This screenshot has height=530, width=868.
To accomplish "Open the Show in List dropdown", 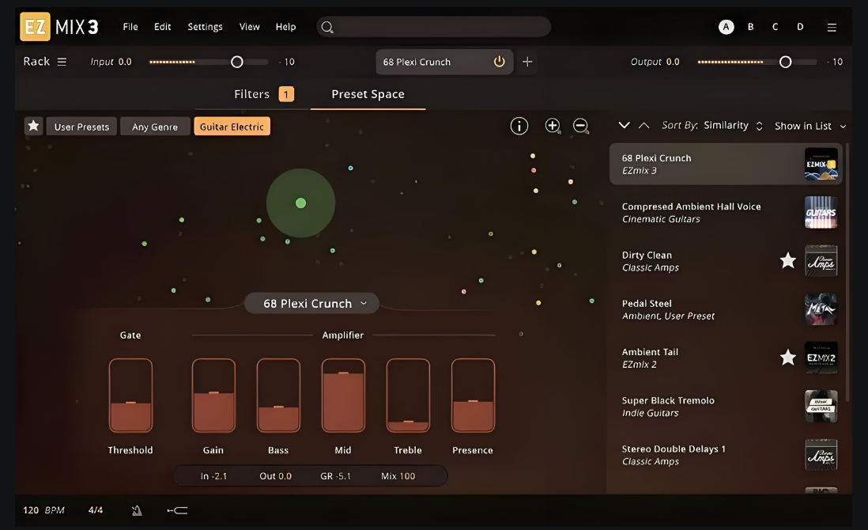I will [x=810, y=126].
